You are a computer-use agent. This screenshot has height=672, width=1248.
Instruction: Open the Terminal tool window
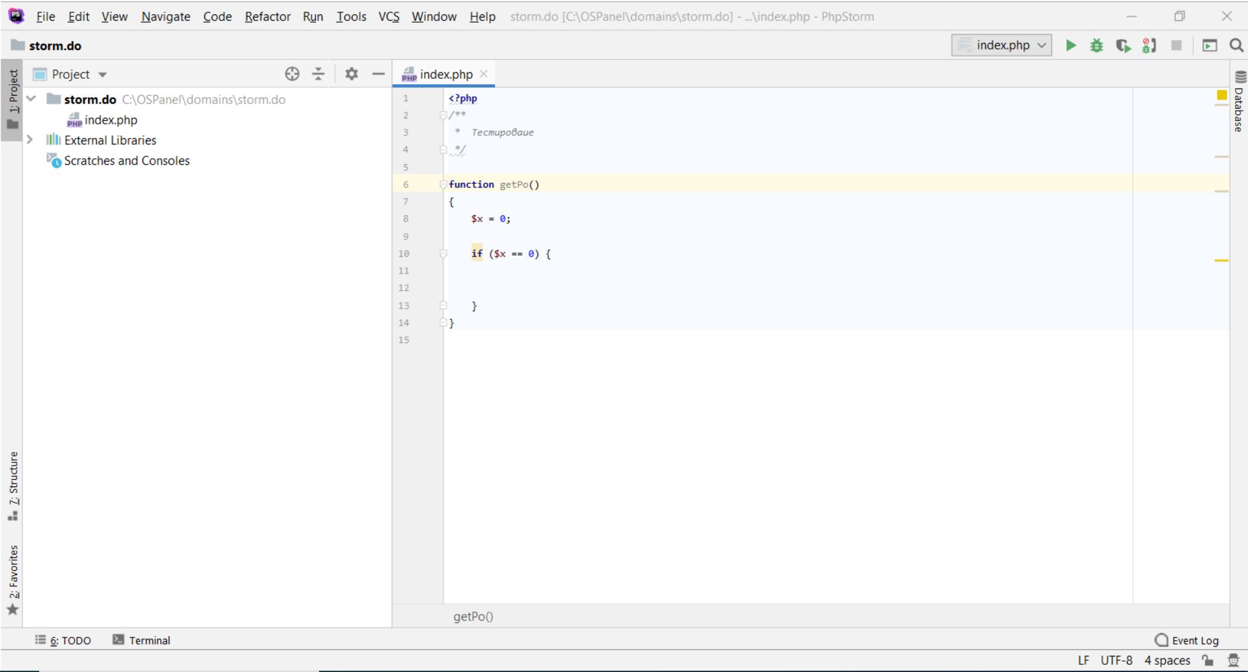click(141, 641)
